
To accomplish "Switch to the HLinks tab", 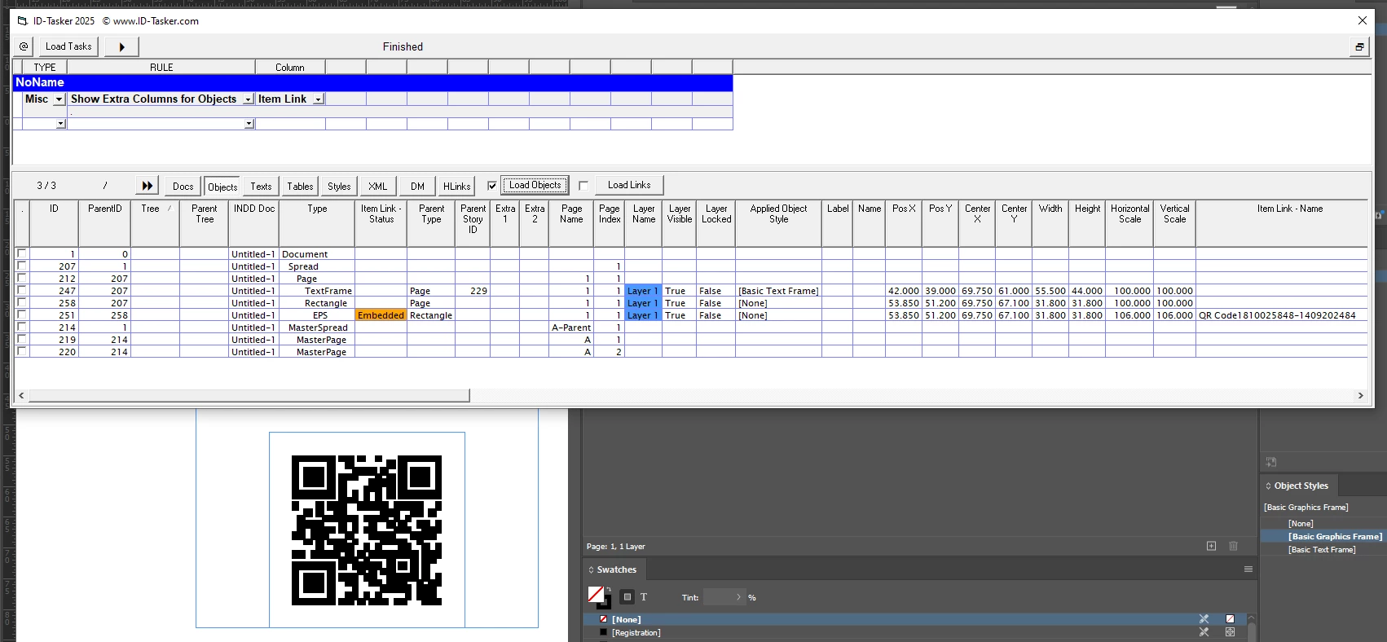I will (456, 186).
